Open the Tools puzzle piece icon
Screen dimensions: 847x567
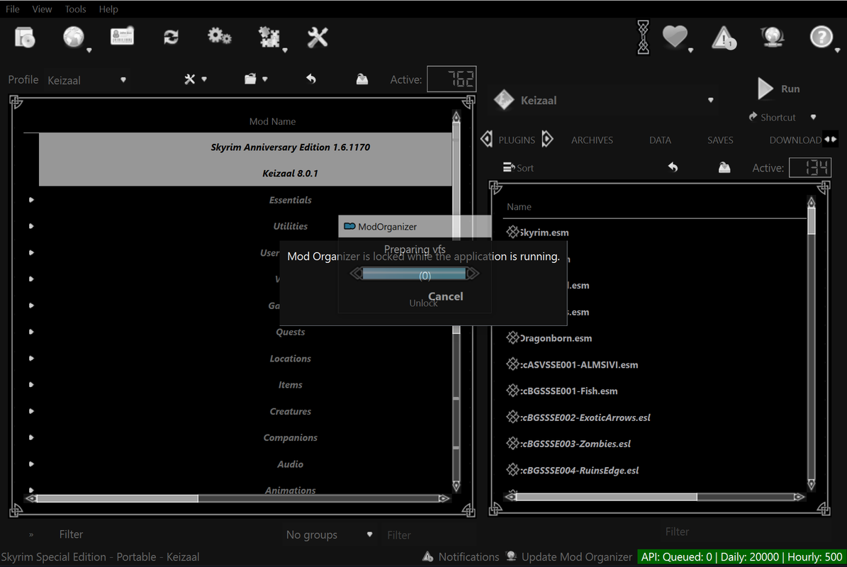[269, 38]
